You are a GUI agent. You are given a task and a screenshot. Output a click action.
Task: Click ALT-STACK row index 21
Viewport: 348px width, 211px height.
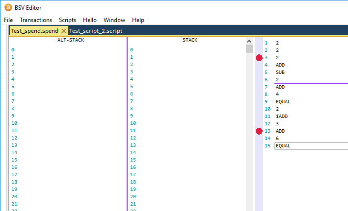[14, 204]
